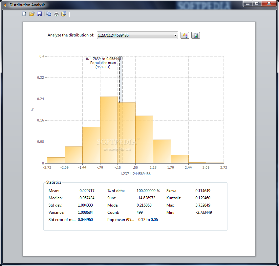
Task: Click the Min value -2.733449
Action: point(204,212)
